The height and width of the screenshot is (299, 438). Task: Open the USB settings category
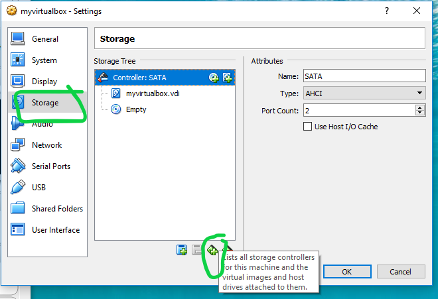point(38,188)
